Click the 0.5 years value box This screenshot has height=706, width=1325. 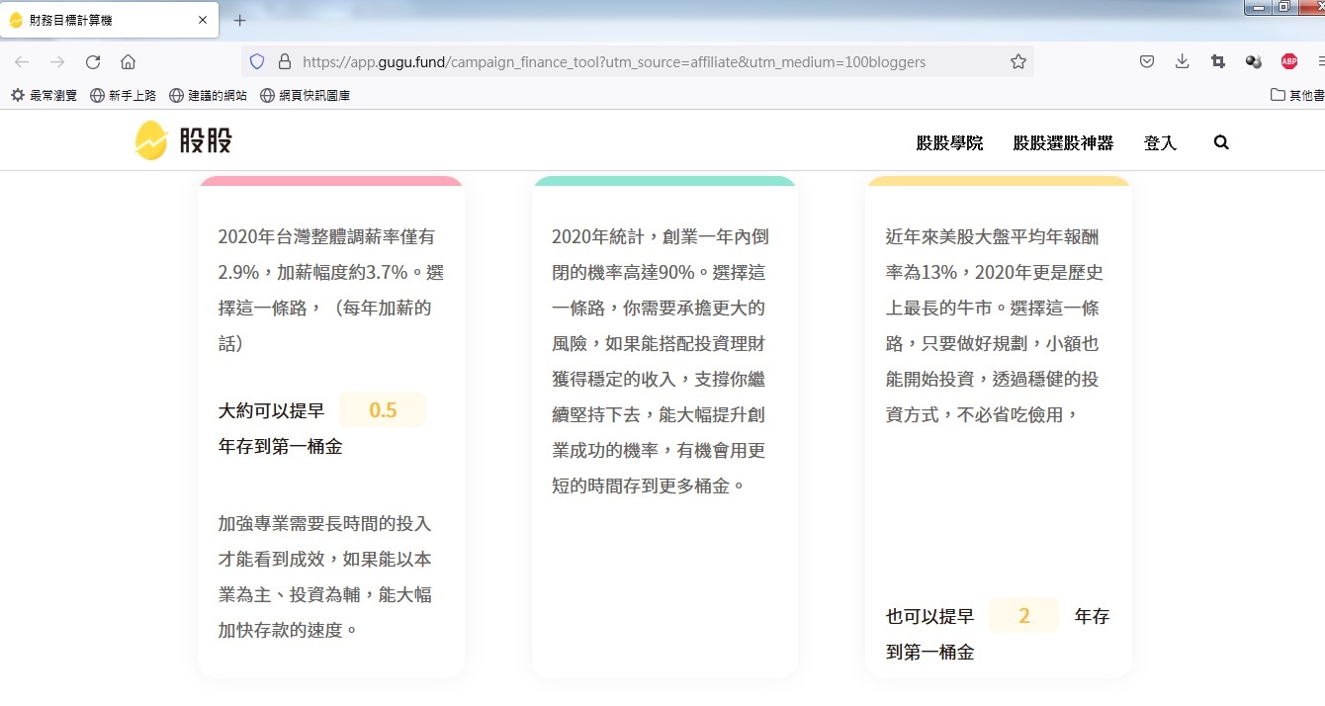383,410
